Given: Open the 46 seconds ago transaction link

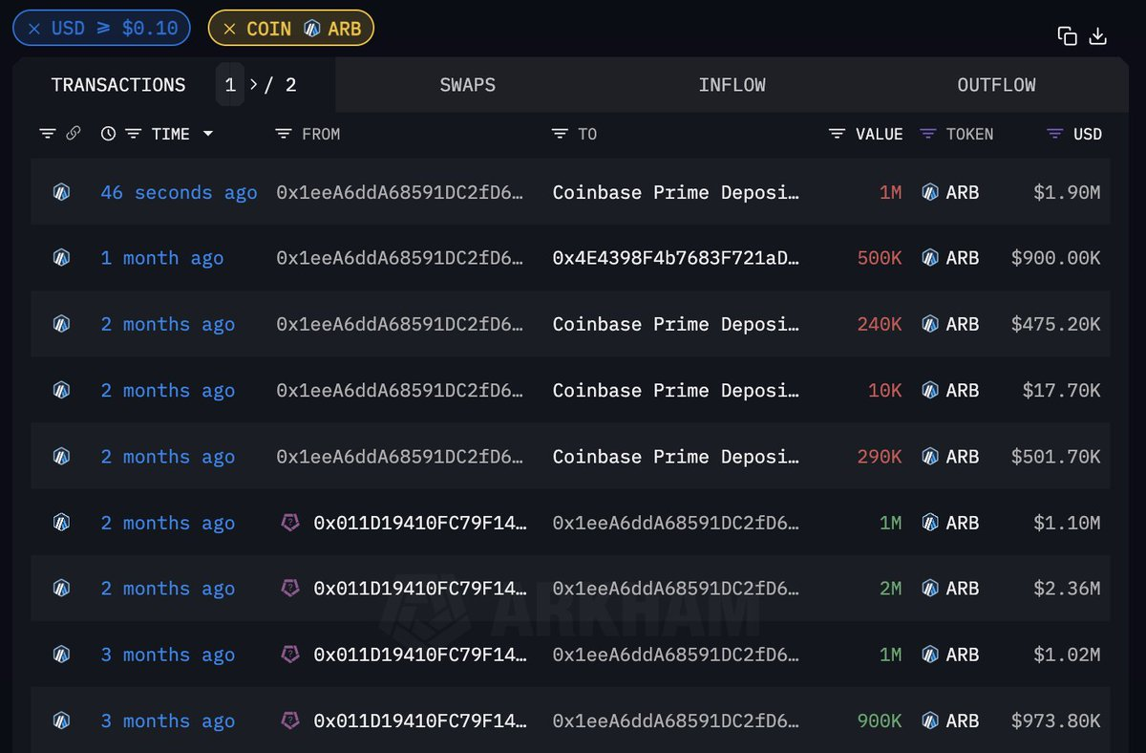Looking at the screenshot, I should pyautogui.click(x=179, y=192).
